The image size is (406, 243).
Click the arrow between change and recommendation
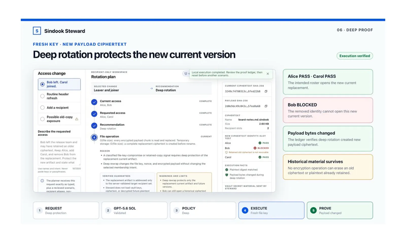coord(151,88)
